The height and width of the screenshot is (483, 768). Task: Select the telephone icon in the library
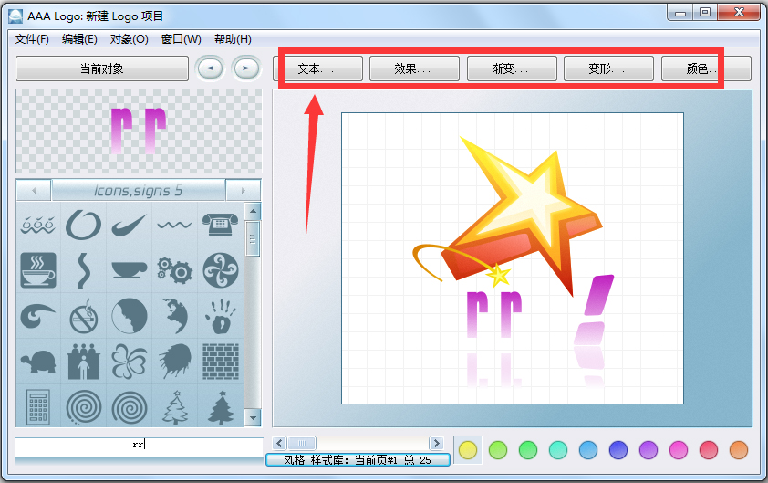pos(219,224)
